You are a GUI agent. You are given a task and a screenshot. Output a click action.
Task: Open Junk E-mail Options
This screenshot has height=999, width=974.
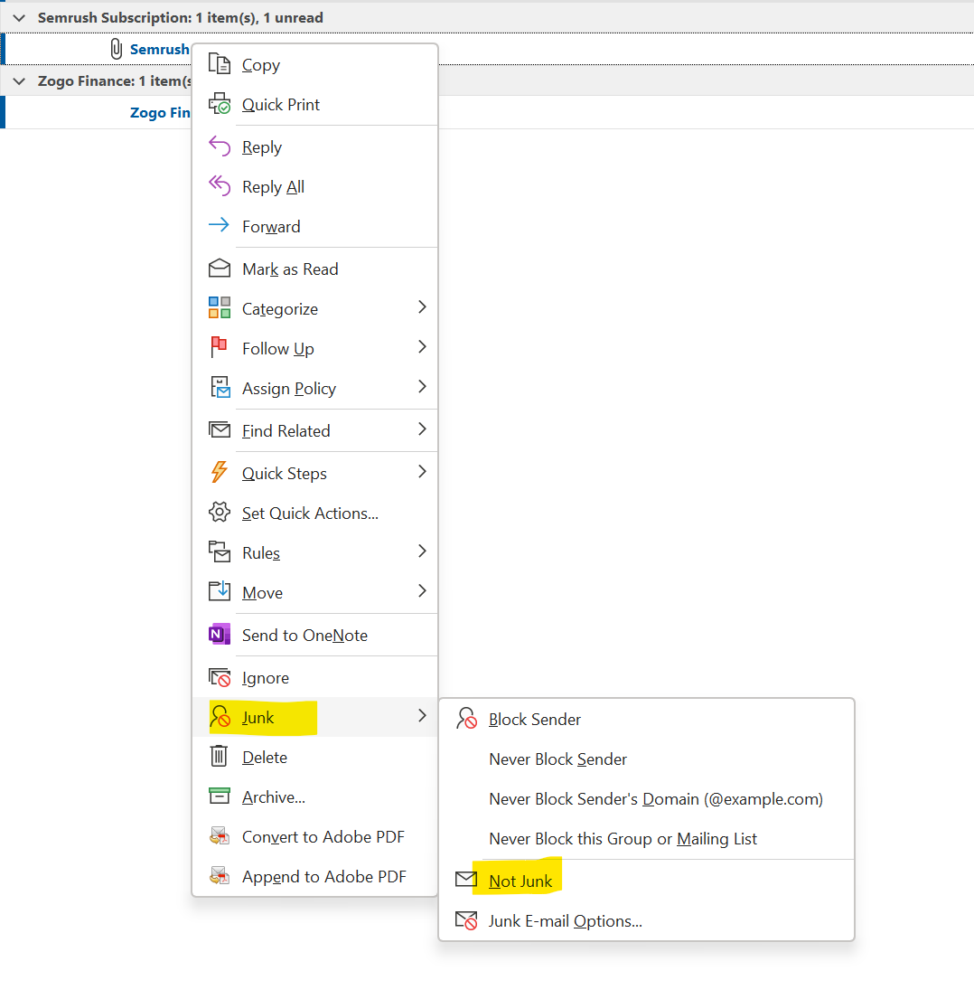click(x=564, y=920)
